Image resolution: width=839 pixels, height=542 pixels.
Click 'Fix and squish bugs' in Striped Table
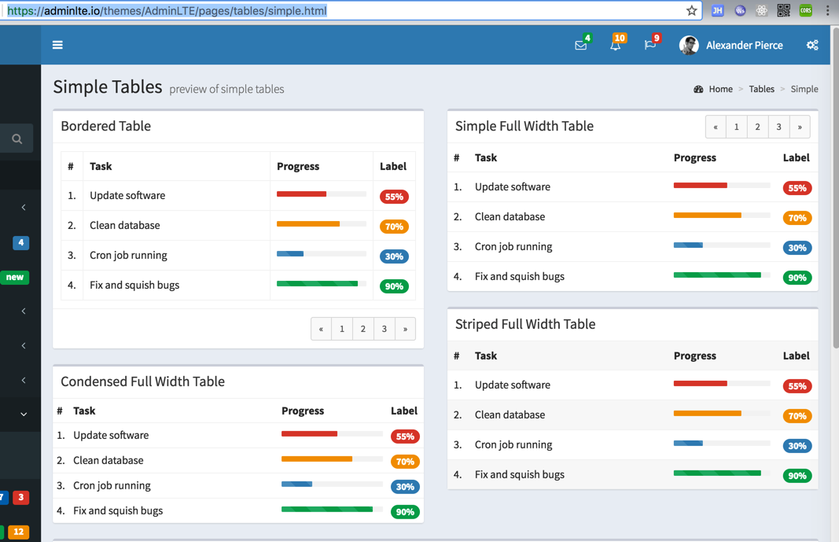point(520,474)
